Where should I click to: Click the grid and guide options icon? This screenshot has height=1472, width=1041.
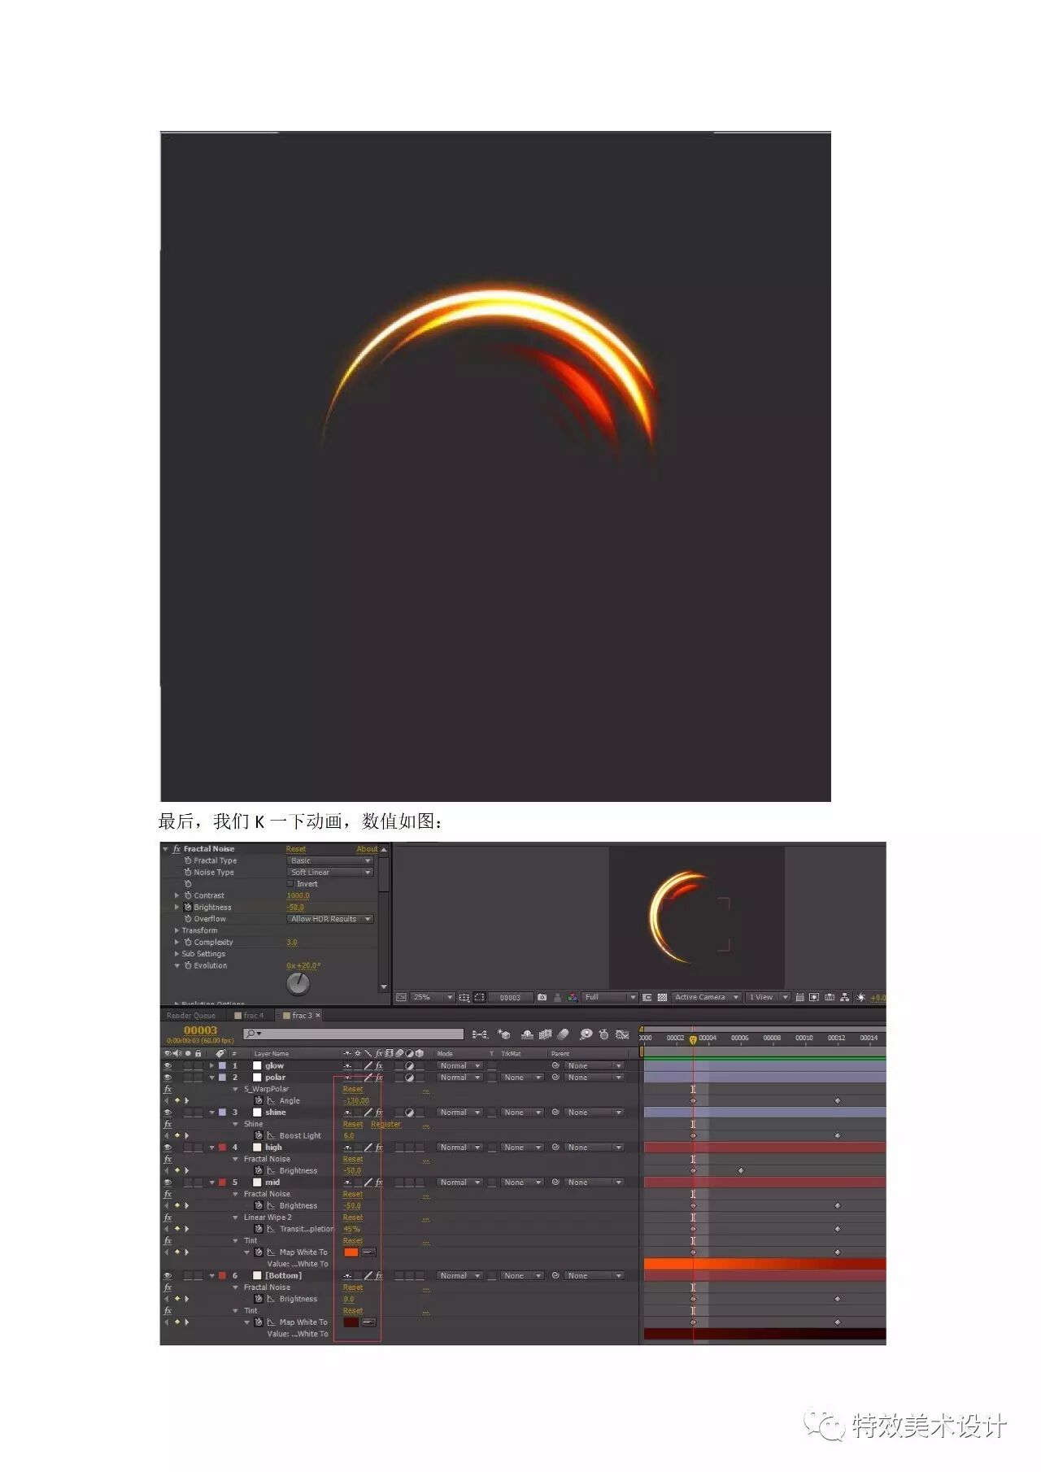(x=464, y=997)
